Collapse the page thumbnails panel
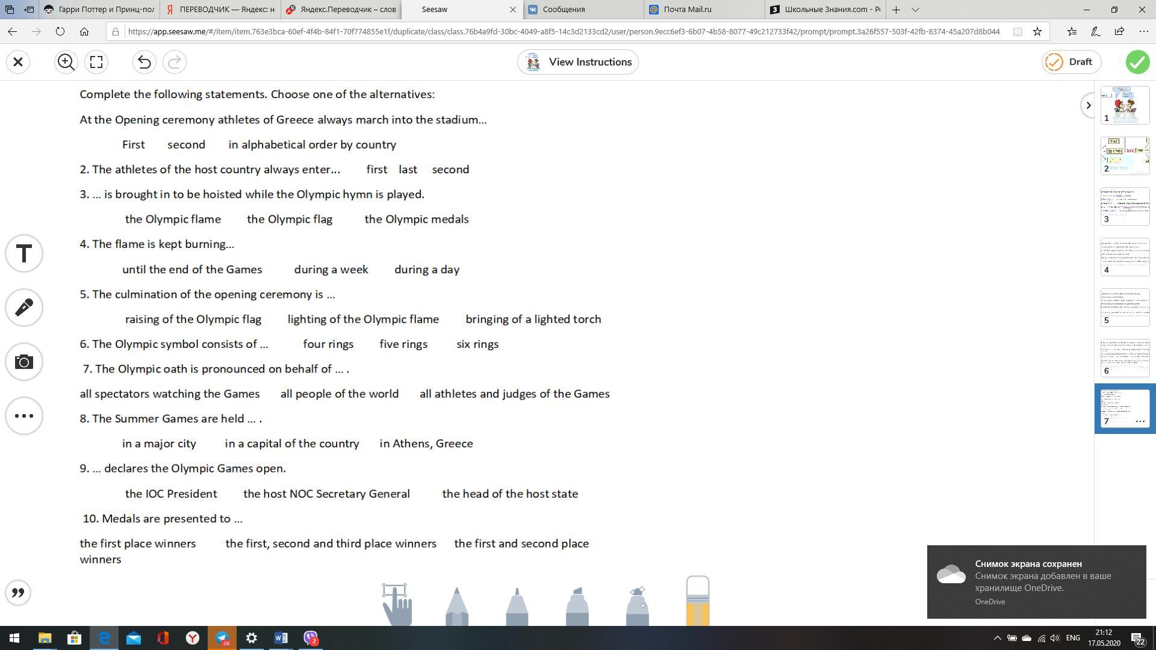The height and width of the screenshot is (650, 1156). pos(1088,105)
